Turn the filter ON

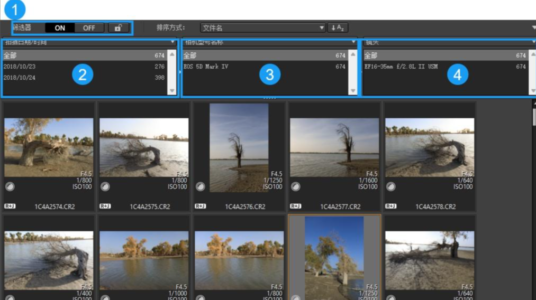60,28
